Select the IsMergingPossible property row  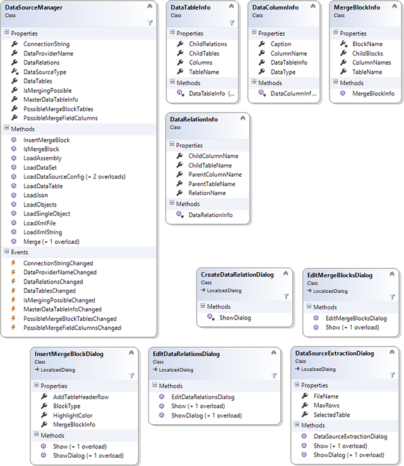[47, 90]
